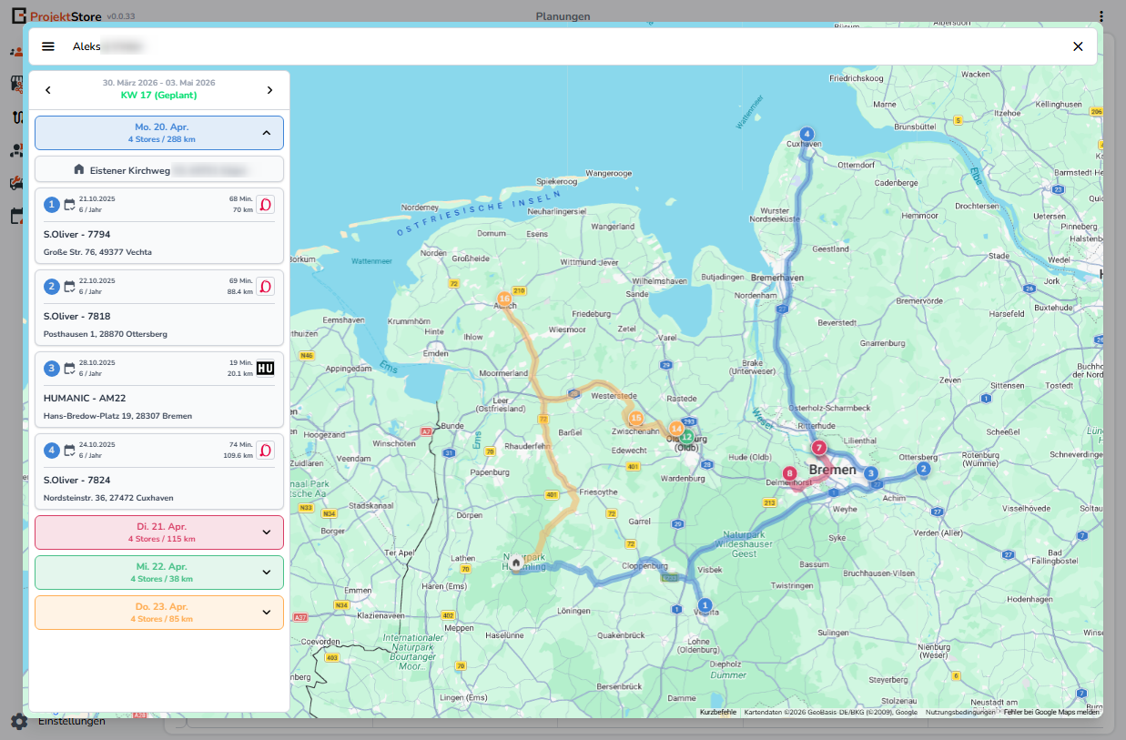Advance to the next calendar week
The height and width of the screenshot is (740, 1126).
tap(269, 89)
